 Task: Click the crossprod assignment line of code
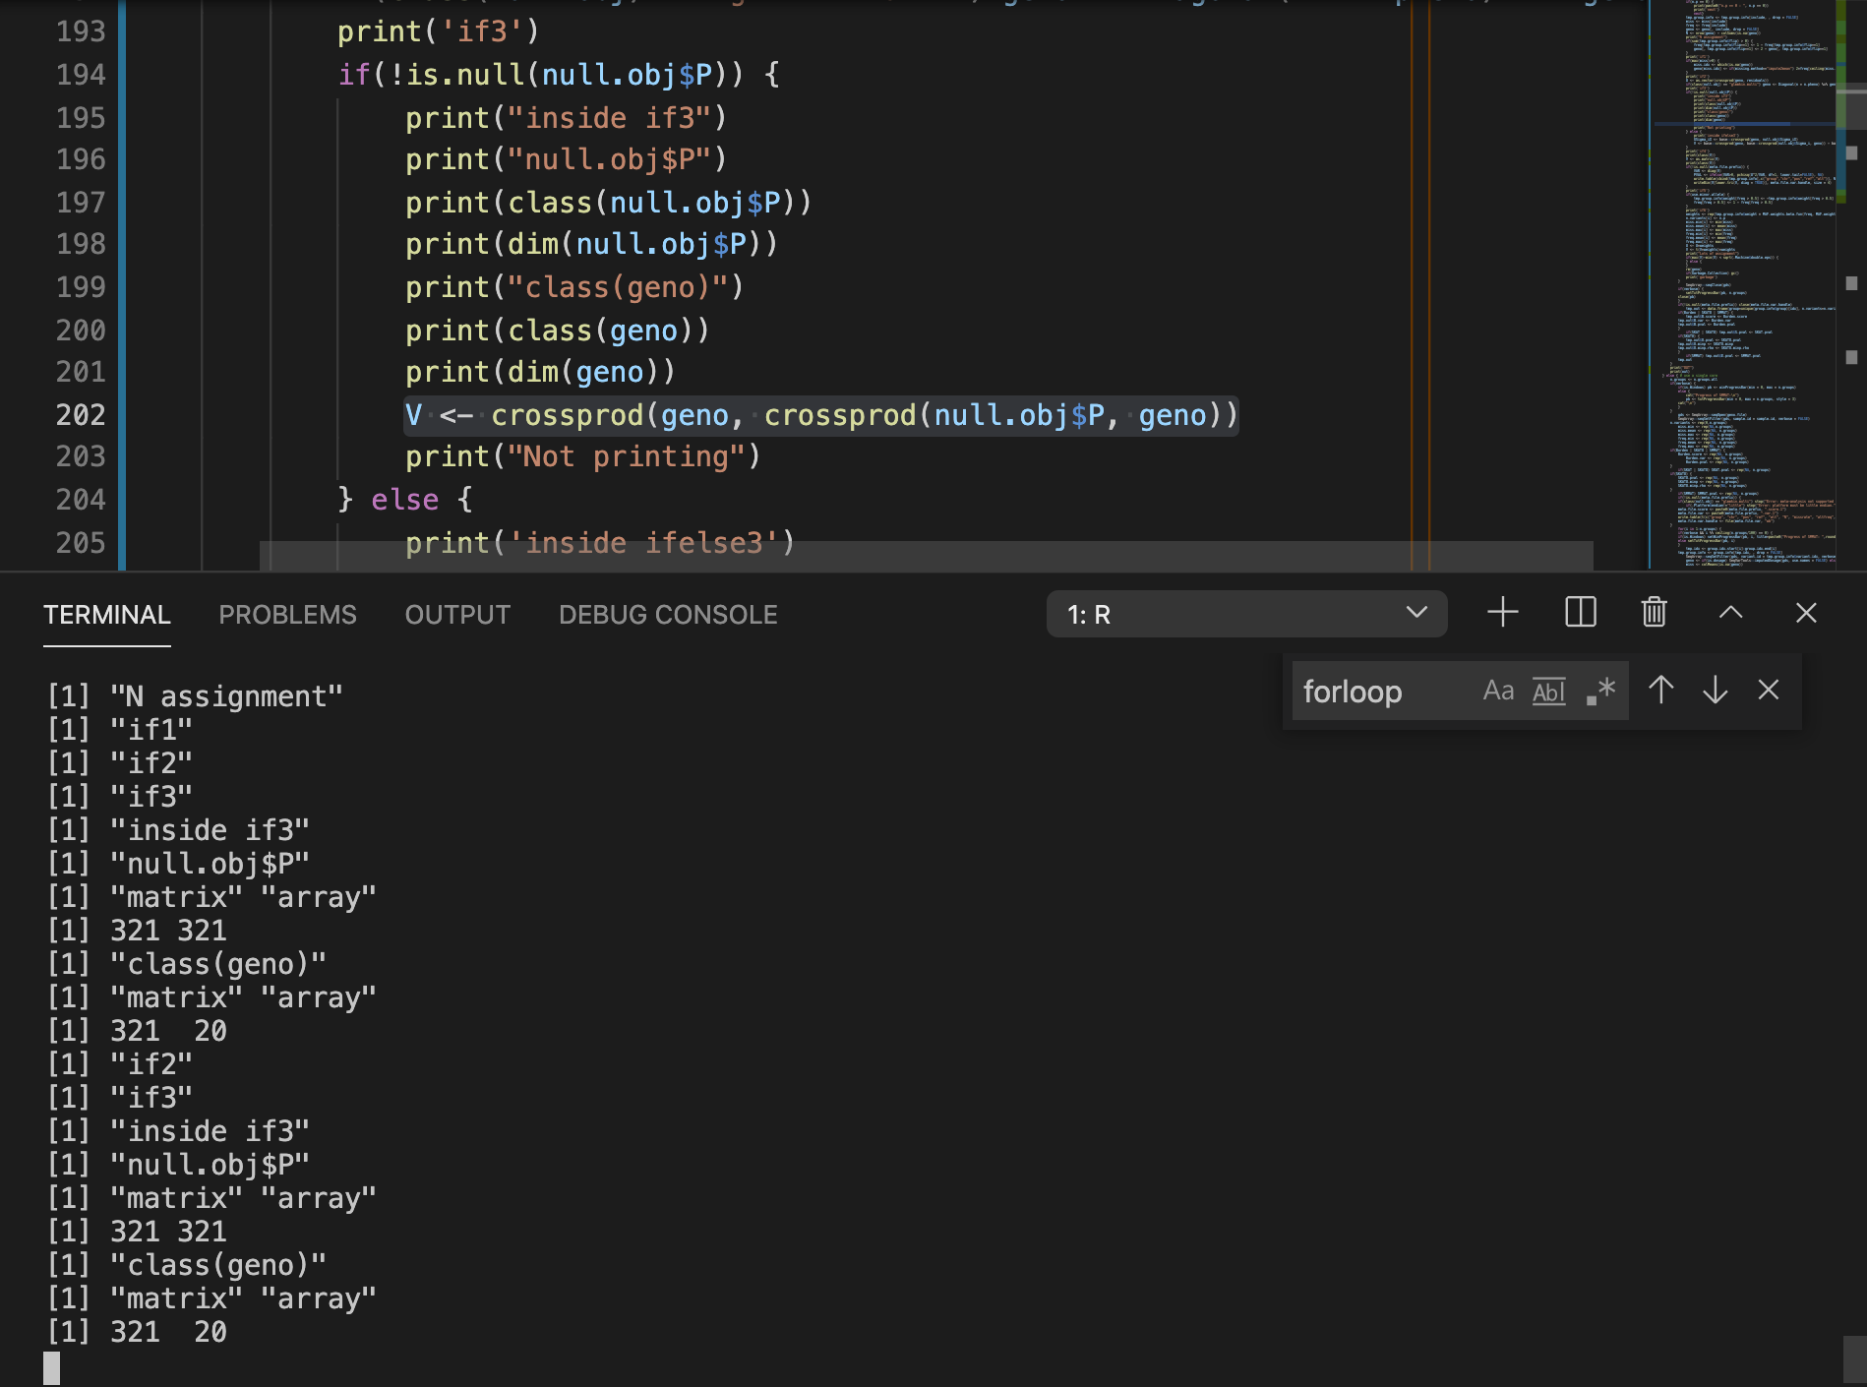pos(821,415)
